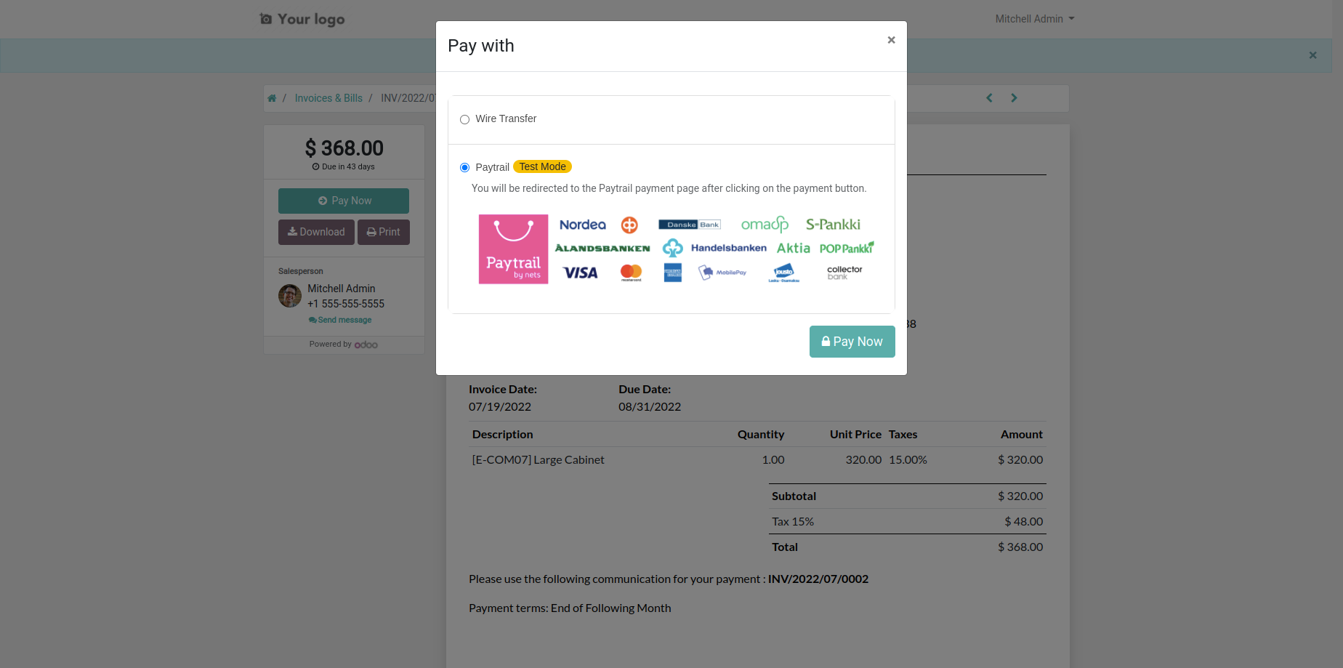Click the teal Pay Now button in dialog
Image resolution: width=1343 pixels, height=668 pixels.
852,342
